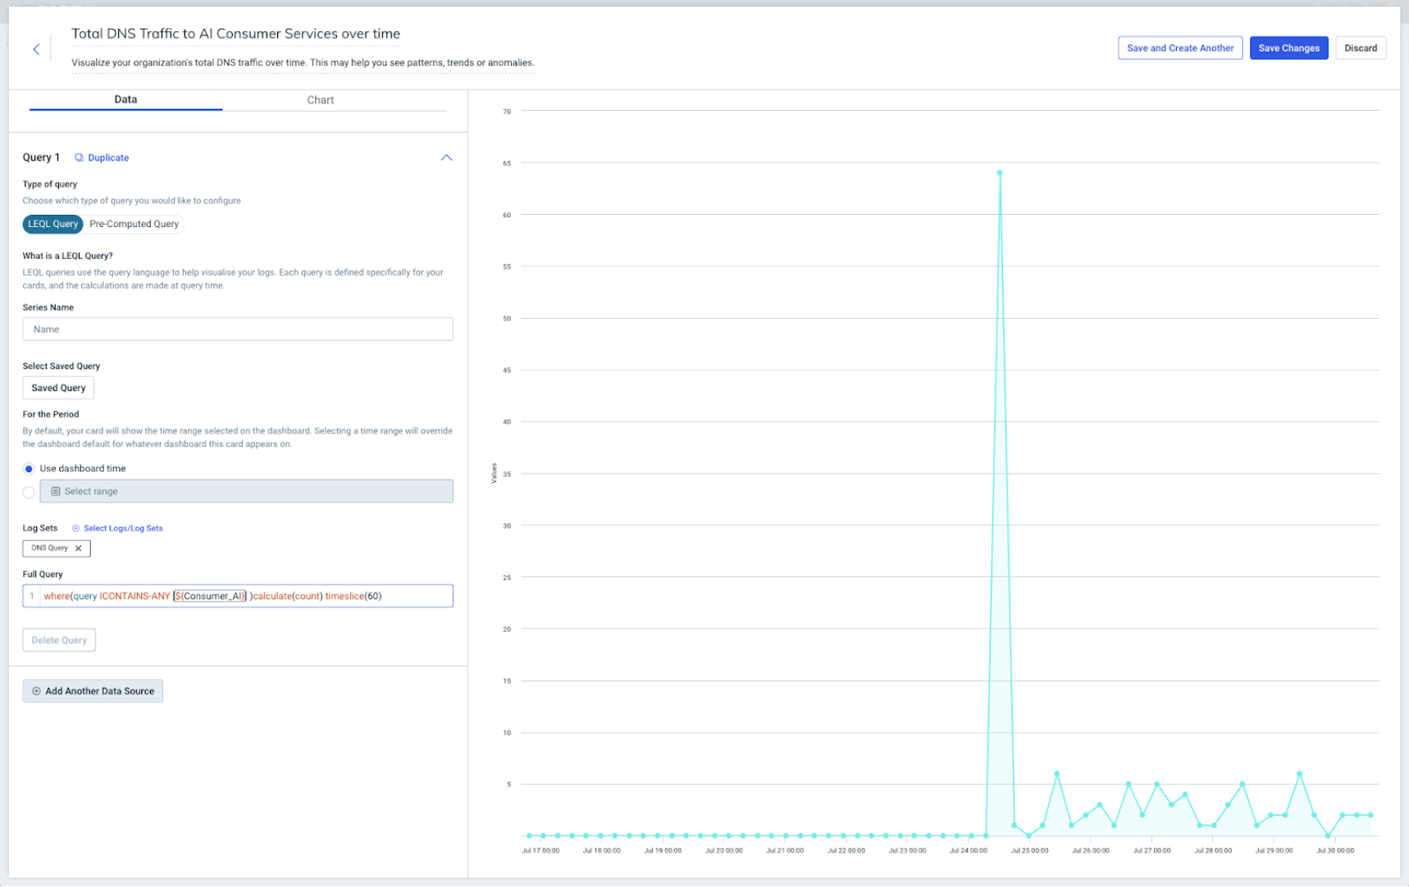
Task: Remove the DNS Query log set tag
Action: [79, 548]
